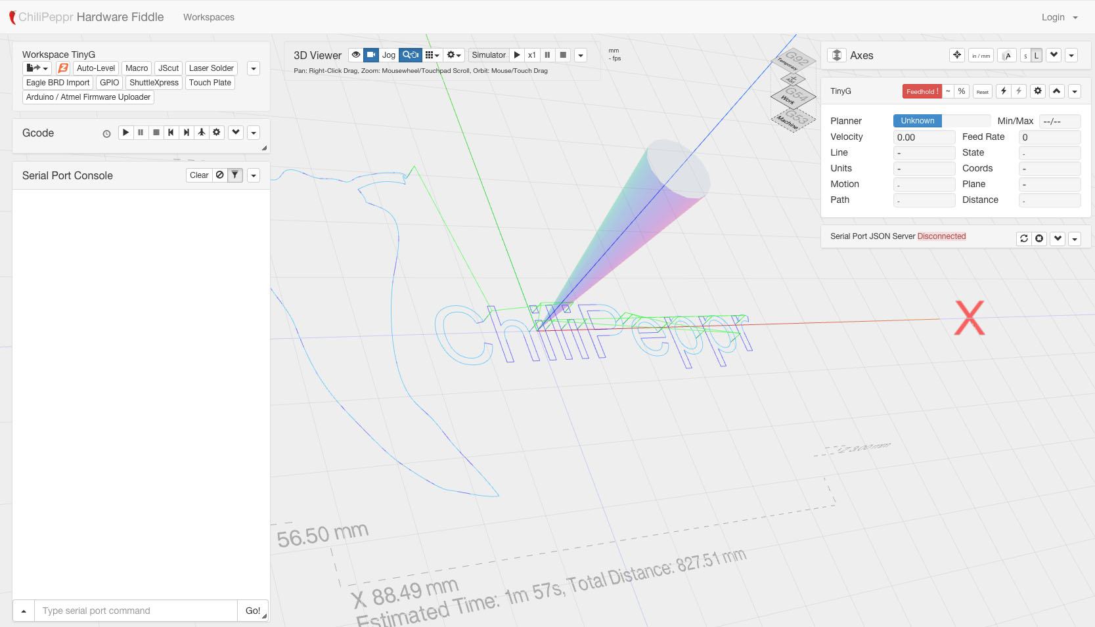The height and width of the screenshot is (627, 1095).
Task: Collapse the TinyG panel with up chevron
Action: pyautogui.click(x=1057, y=91)
